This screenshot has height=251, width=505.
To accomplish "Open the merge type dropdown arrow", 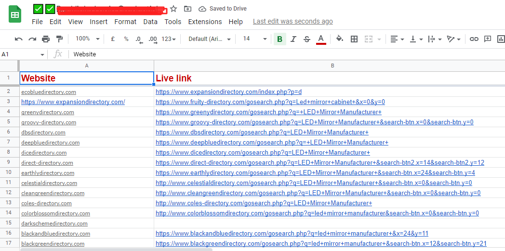I will click(379, 39).
